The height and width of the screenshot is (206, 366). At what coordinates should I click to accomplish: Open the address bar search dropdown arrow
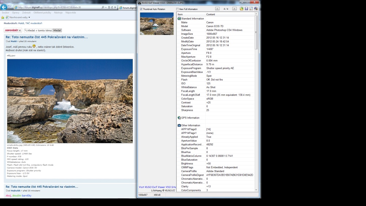(107, 7)
